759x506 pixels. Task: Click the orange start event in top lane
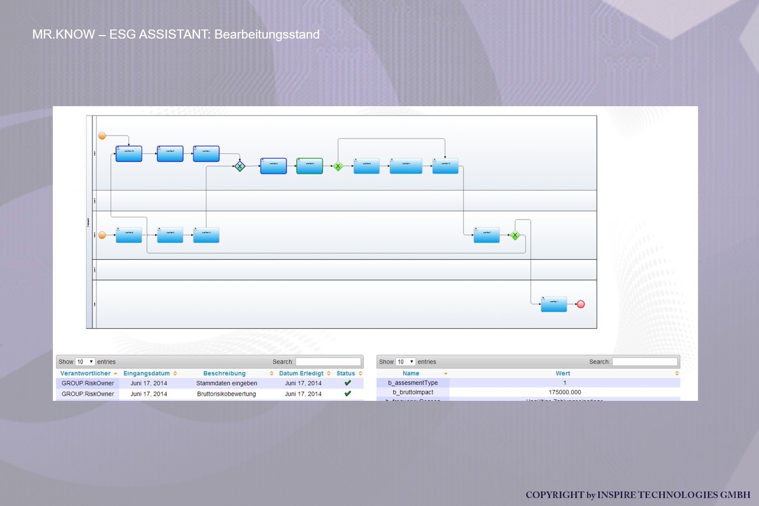coord(102,136)
